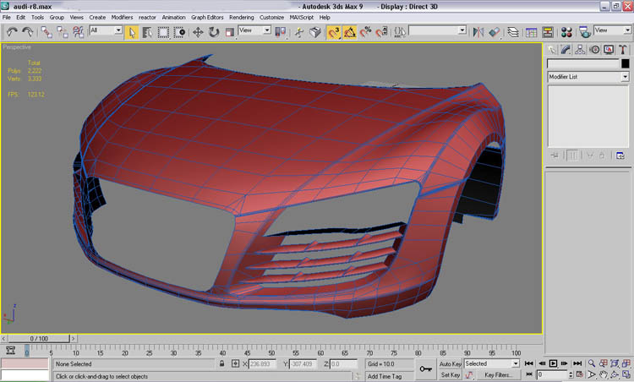Open the Graph Editors menu
Screen dimensions: 634x382
point(207,17)
